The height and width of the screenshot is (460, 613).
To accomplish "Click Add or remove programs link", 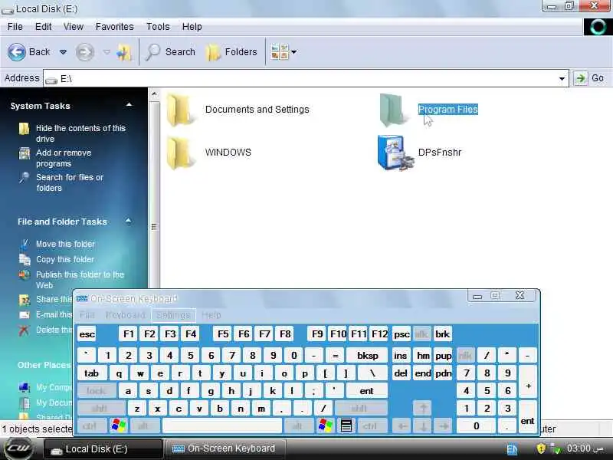I will coord(64,158).
